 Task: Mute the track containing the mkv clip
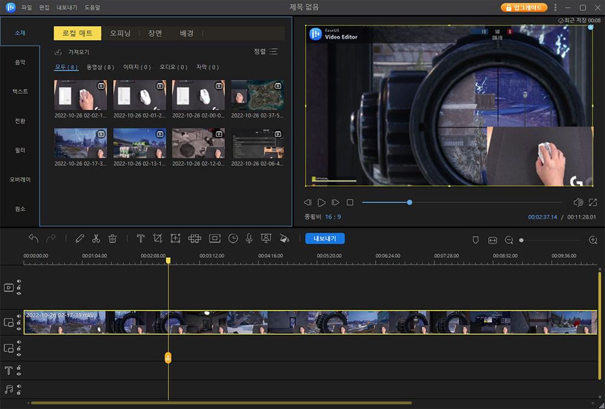(x=19, y=316)
